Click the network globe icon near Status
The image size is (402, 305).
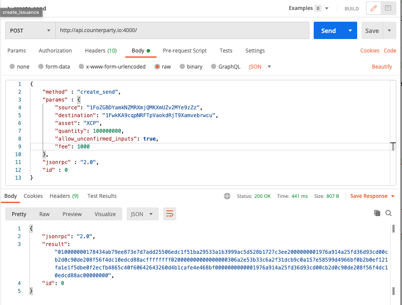pos(227,196)
